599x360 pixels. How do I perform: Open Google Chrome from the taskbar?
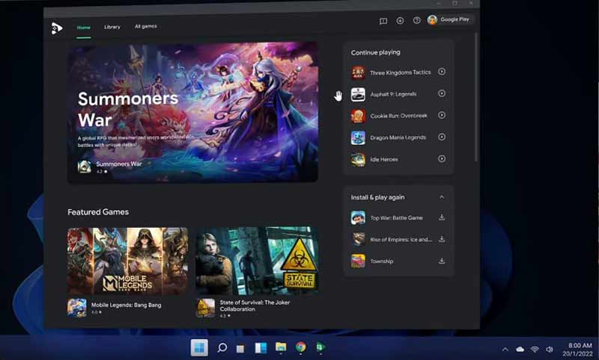301,347
